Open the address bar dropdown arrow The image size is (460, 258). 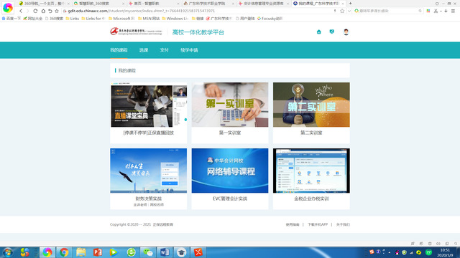349,11
